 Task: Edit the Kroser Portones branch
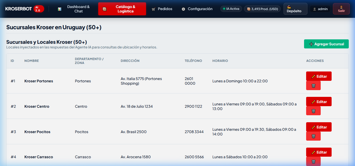point(319,76)
